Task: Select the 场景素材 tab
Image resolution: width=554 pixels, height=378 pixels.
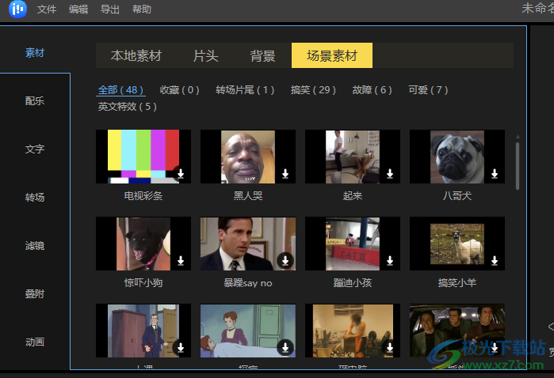Action: (x=332, y=55)
